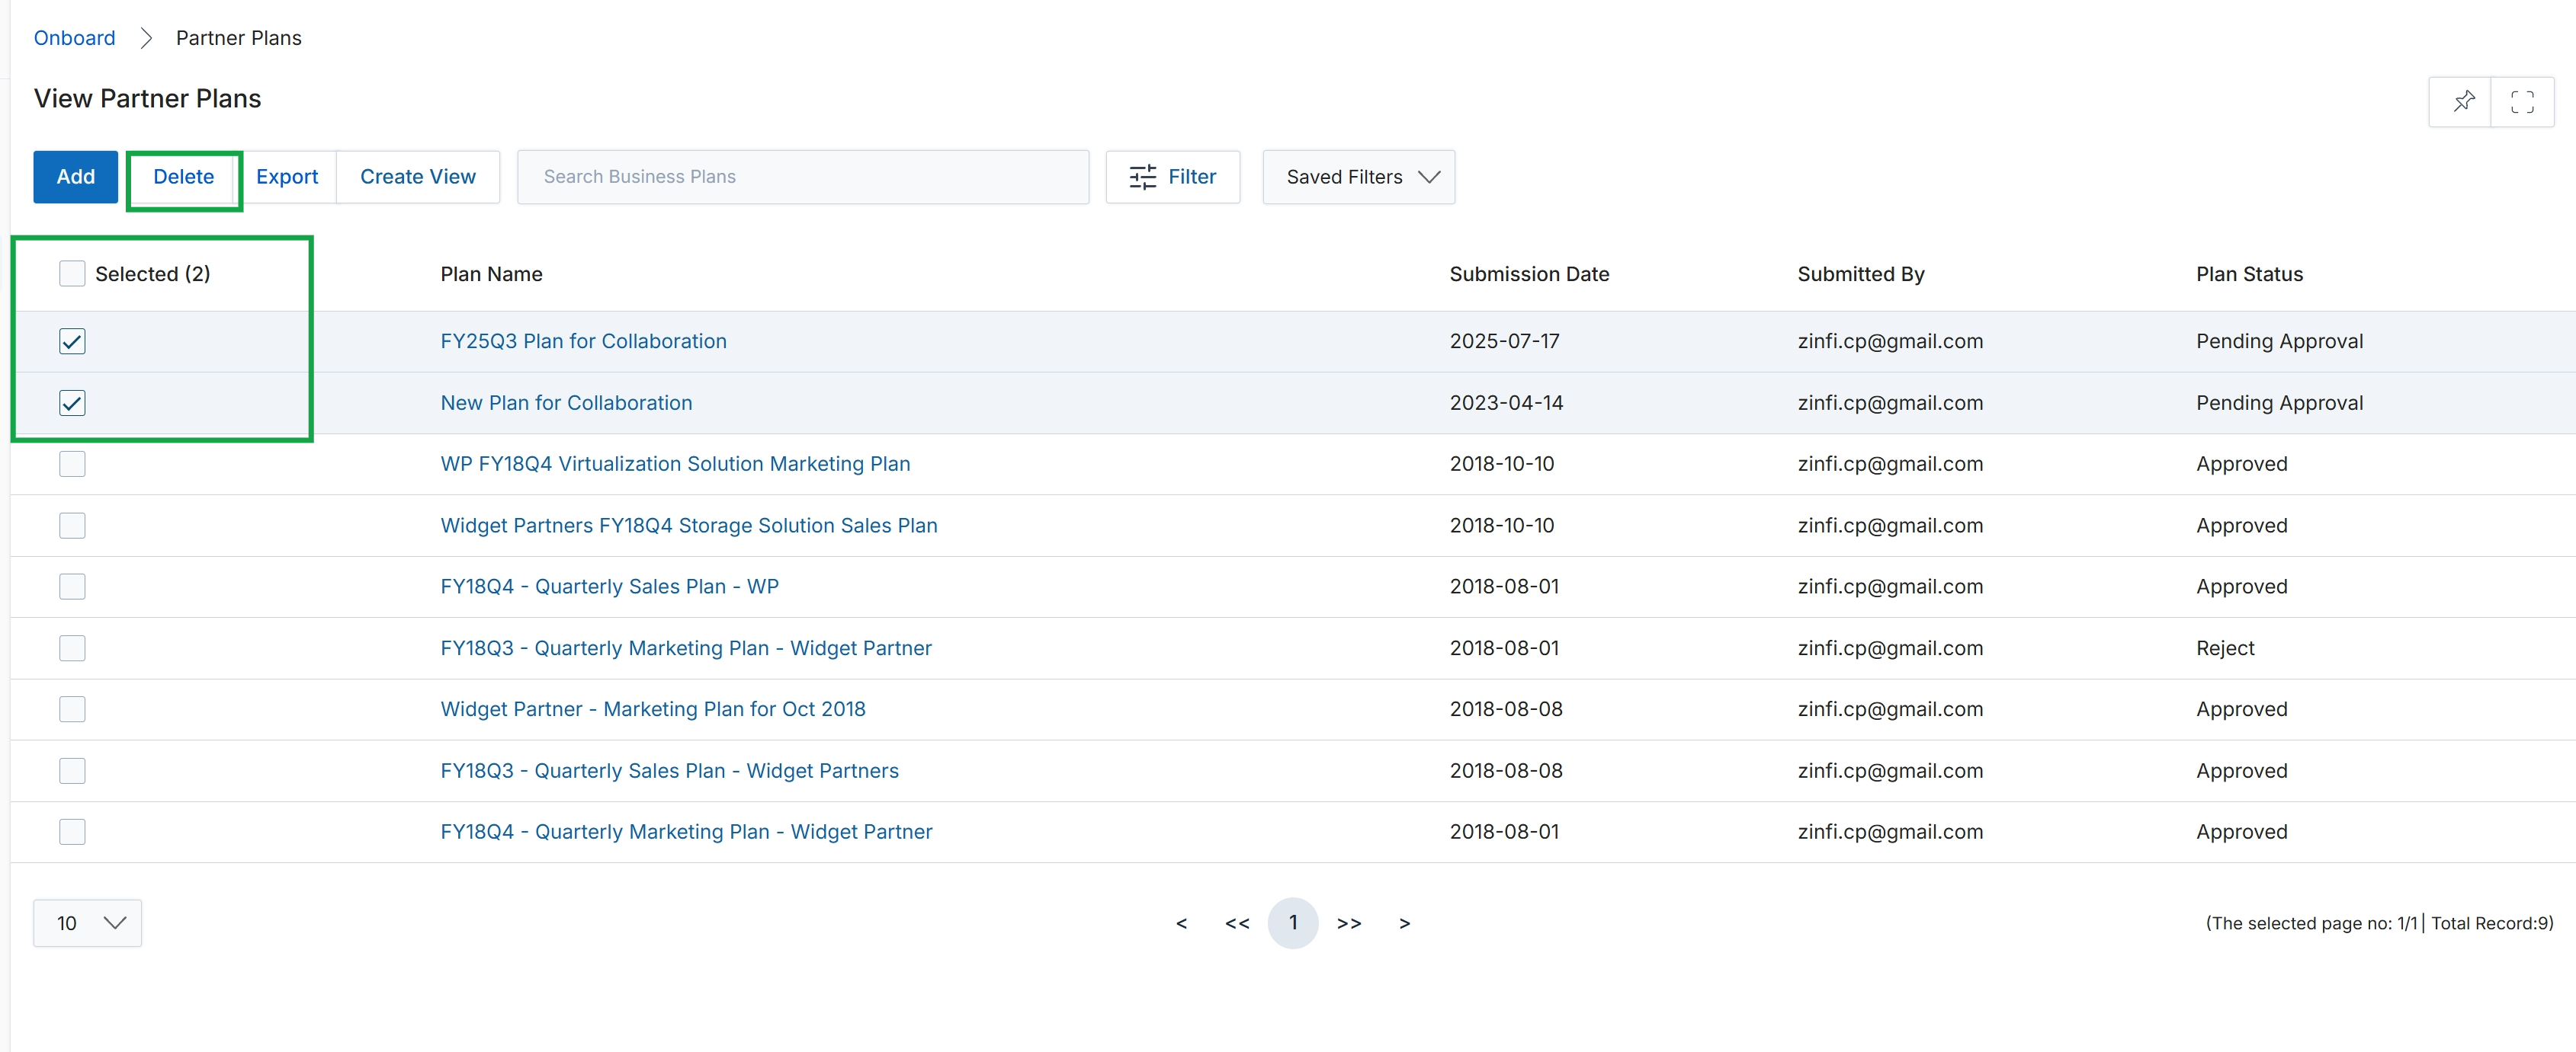Toggle the Selected (2) select-all checkbox

pos(72,273)
